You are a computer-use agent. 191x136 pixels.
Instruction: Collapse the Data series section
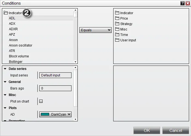click(x=5, y=69)
